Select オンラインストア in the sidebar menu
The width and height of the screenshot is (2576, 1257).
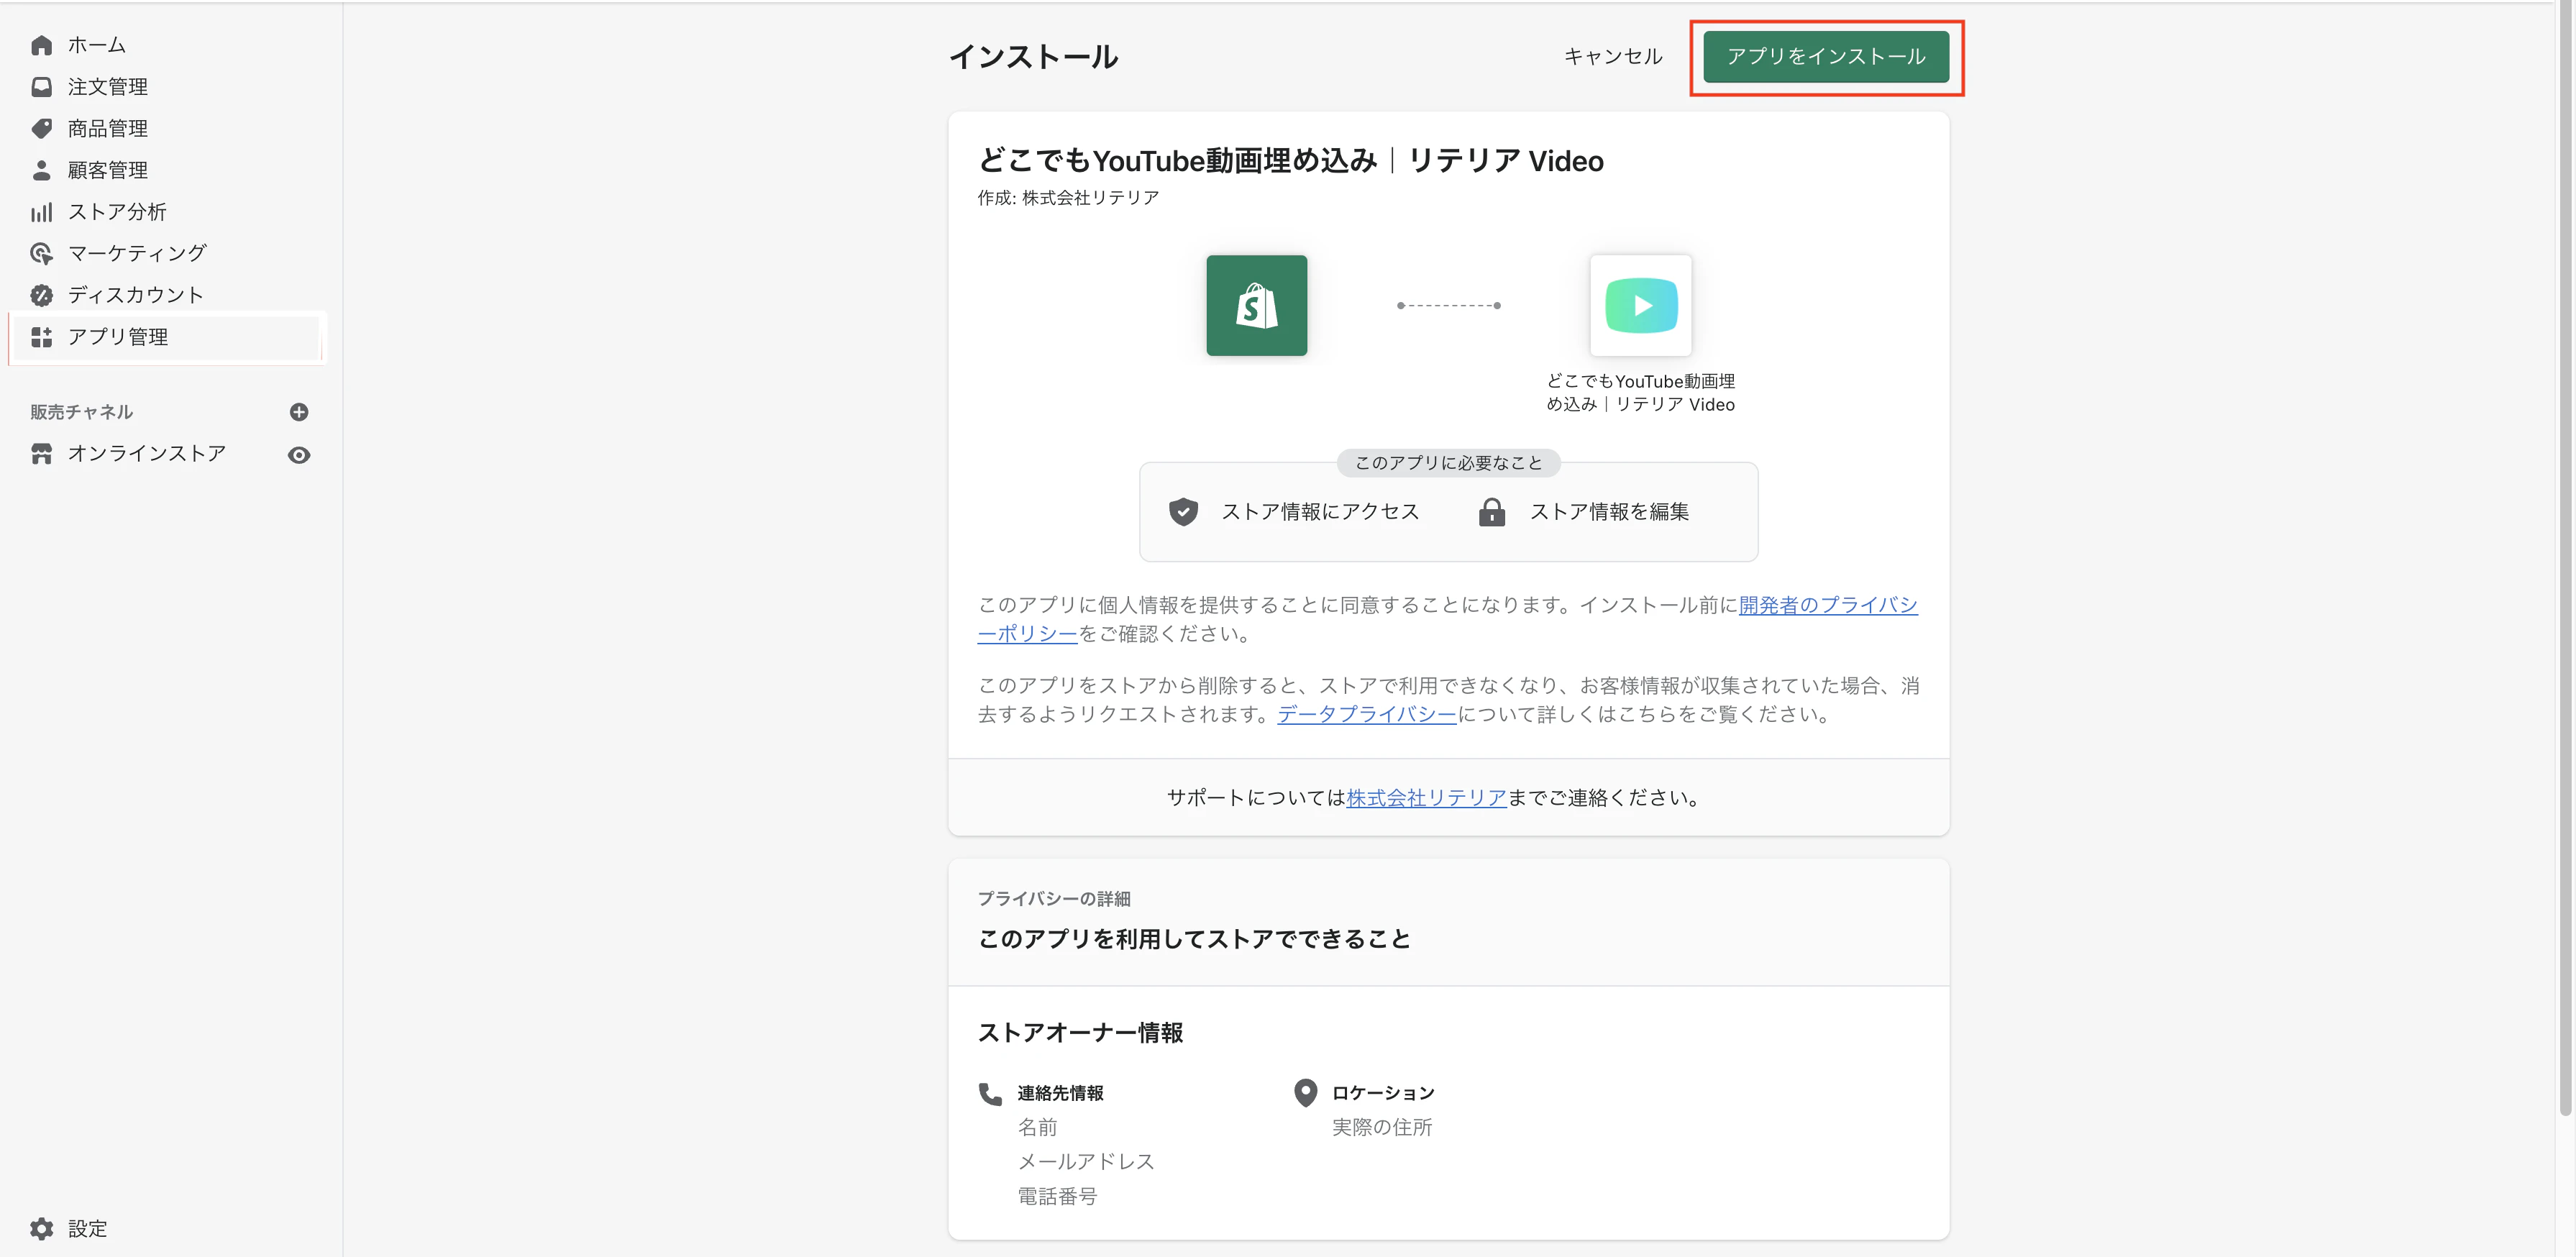(146, 453)
